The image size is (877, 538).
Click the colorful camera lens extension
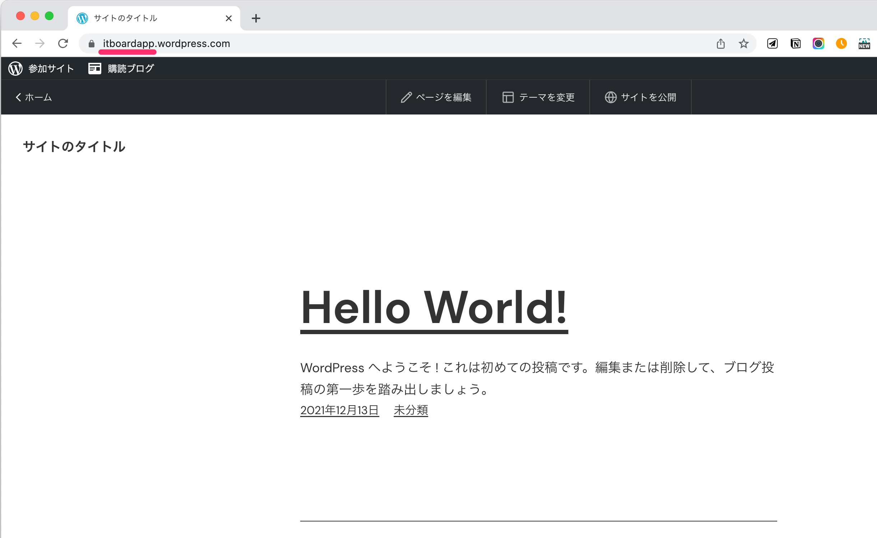click(x=818, y=44)
